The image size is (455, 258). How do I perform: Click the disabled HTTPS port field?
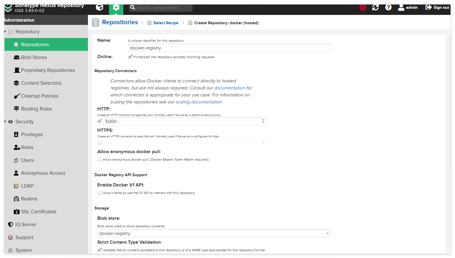185,143
